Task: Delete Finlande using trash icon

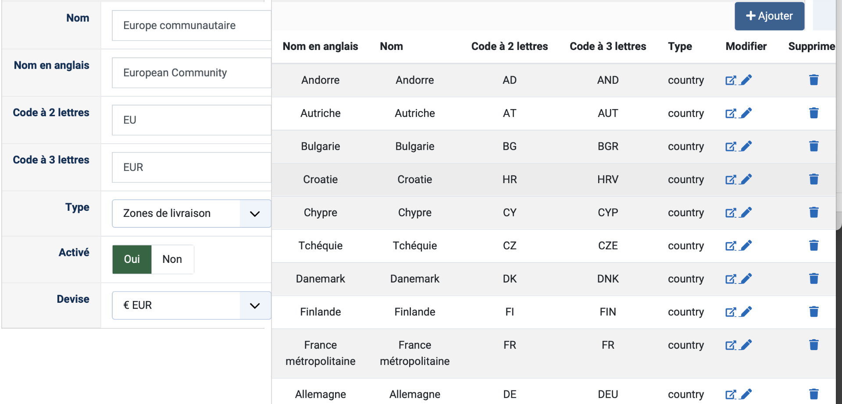Action: (x=813, y=312)
